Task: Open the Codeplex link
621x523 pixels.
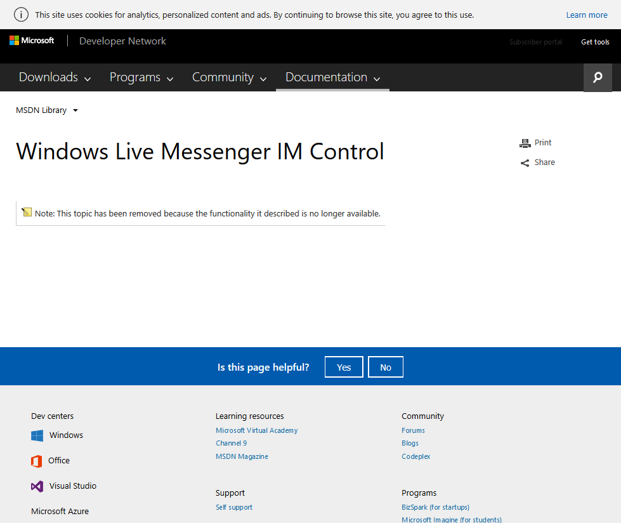Action: tap(416, 456)
